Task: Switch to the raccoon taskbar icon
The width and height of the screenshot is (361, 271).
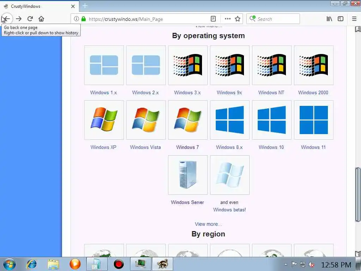Action: (x=162, y=264)
